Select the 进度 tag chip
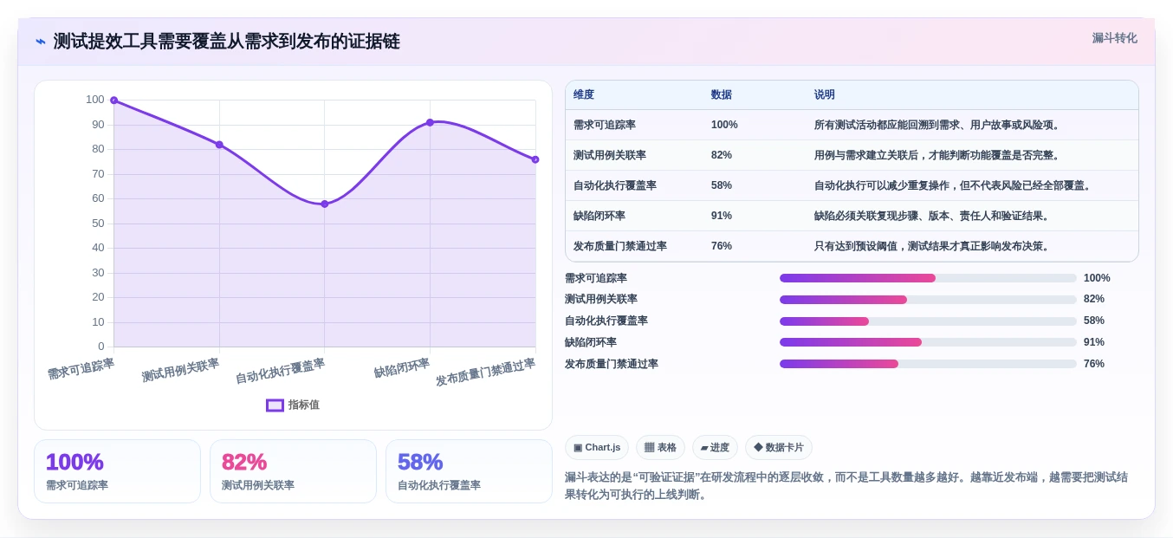This screenshot has width=1173, height=538. [x=715, y=447]
